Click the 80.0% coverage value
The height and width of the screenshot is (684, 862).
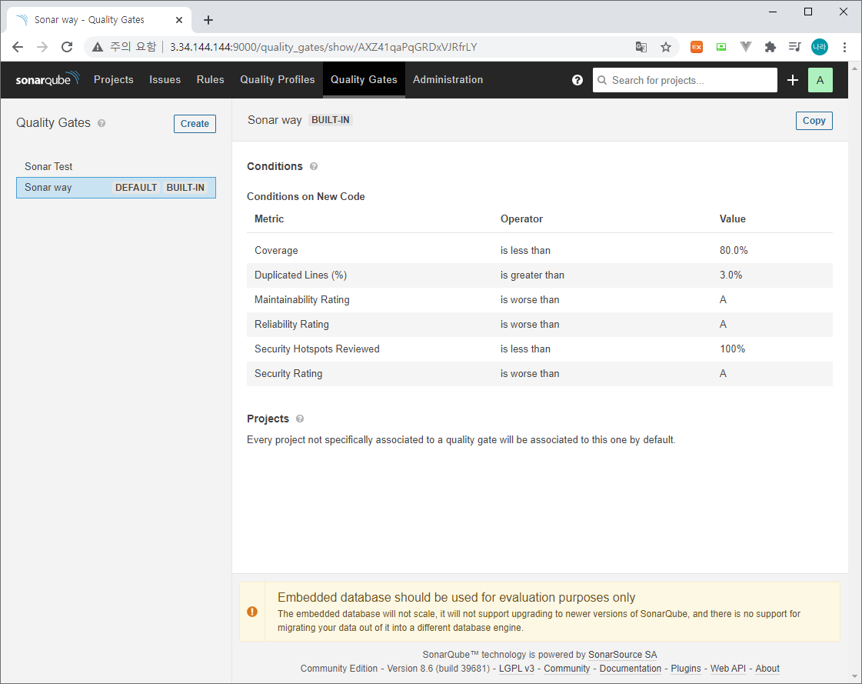734,250
